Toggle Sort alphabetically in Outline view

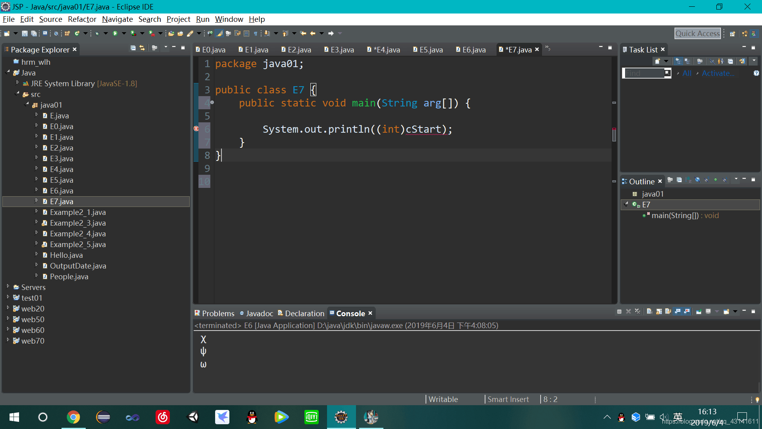(688, 180)
